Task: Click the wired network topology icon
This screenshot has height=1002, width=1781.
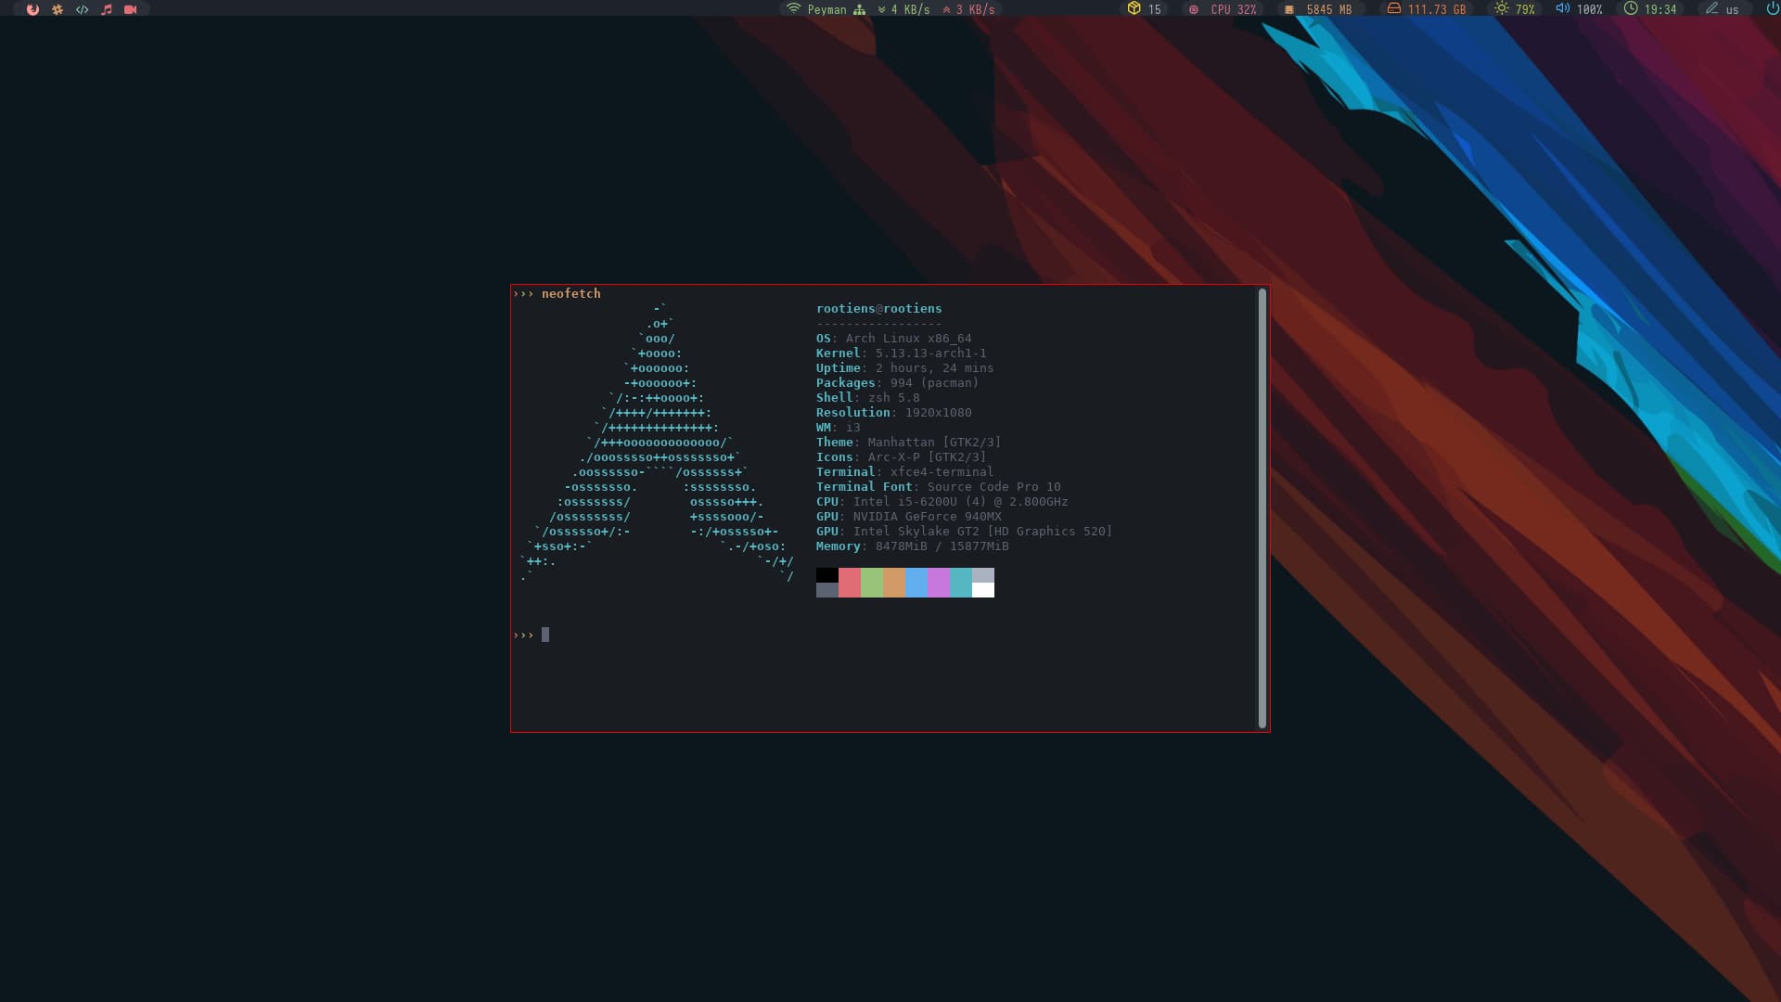Action: (x=859, y=9)
